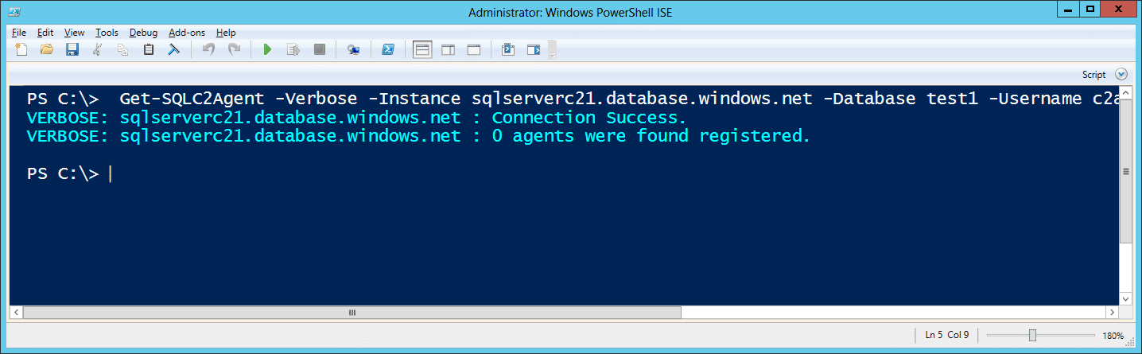
Task: Select Show Script Pane Right layout
Action: [448, 50]
